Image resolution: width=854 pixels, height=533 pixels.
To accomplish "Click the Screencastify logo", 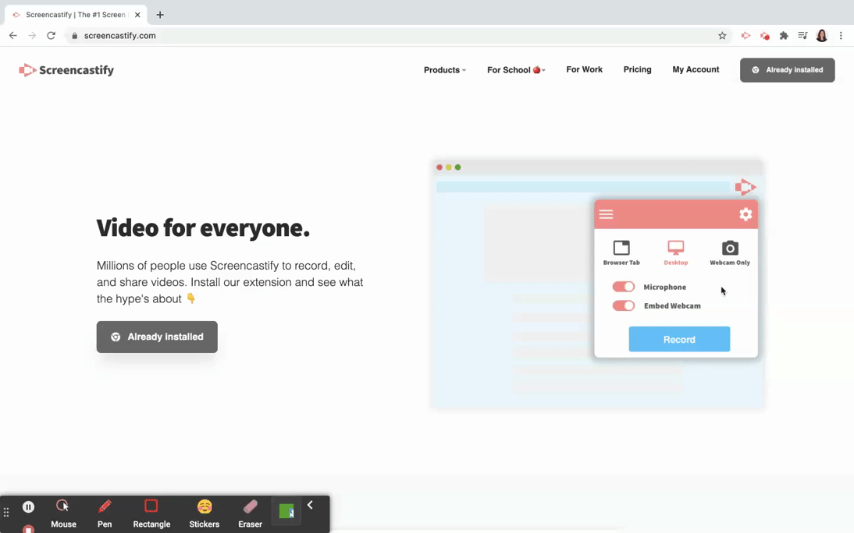I will pos(66,70).
